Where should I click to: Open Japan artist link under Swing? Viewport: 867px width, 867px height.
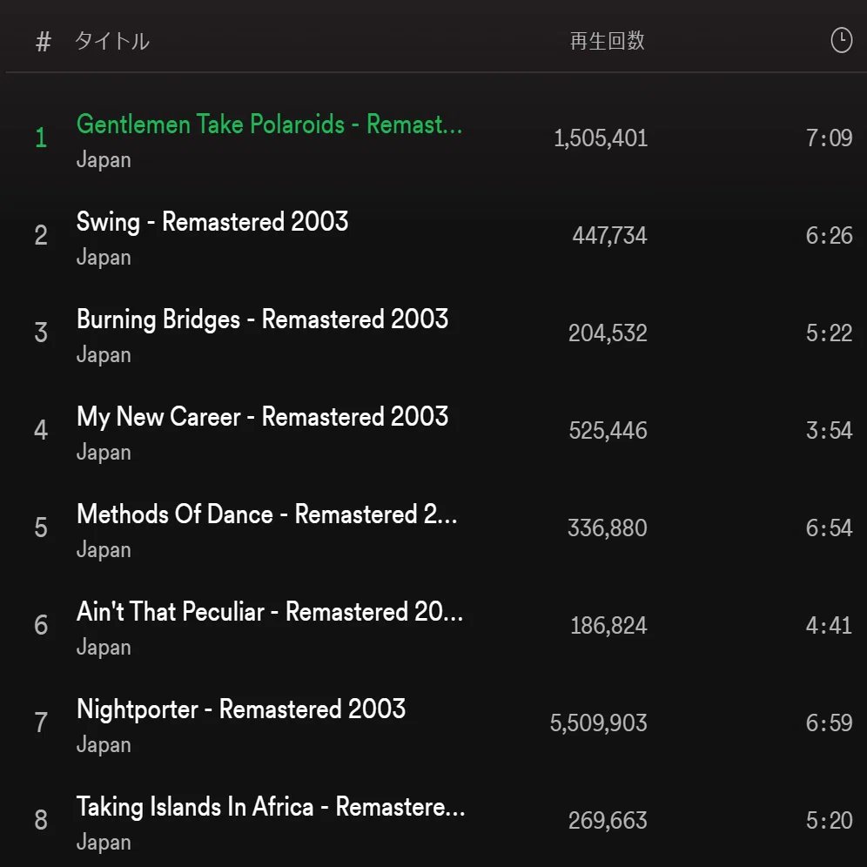pos(104,258)
